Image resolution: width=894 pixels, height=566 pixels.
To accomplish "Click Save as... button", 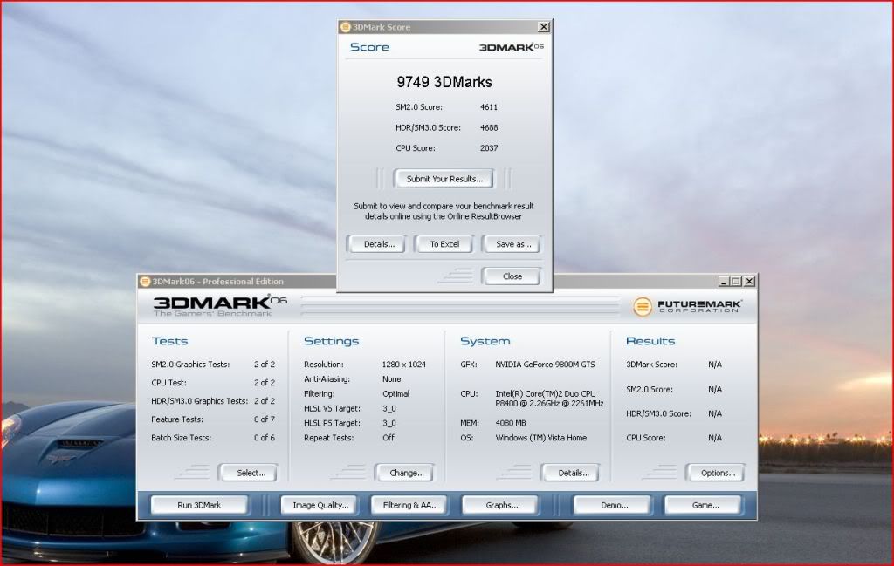I will click(512, 244).
